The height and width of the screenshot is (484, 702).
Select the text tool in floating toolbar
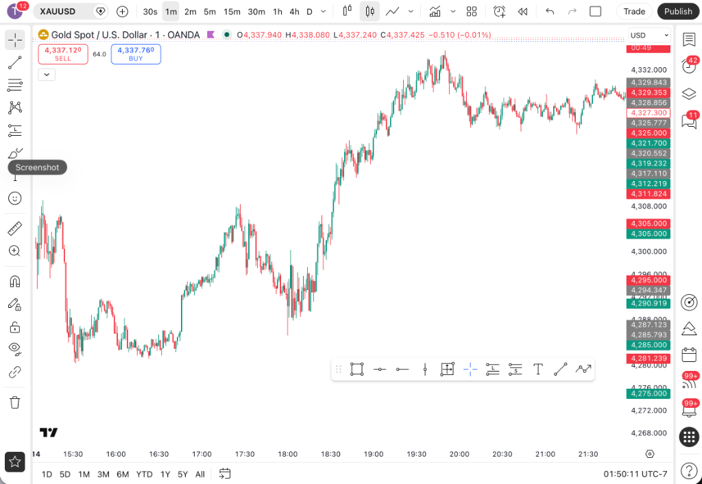(538, 370)
